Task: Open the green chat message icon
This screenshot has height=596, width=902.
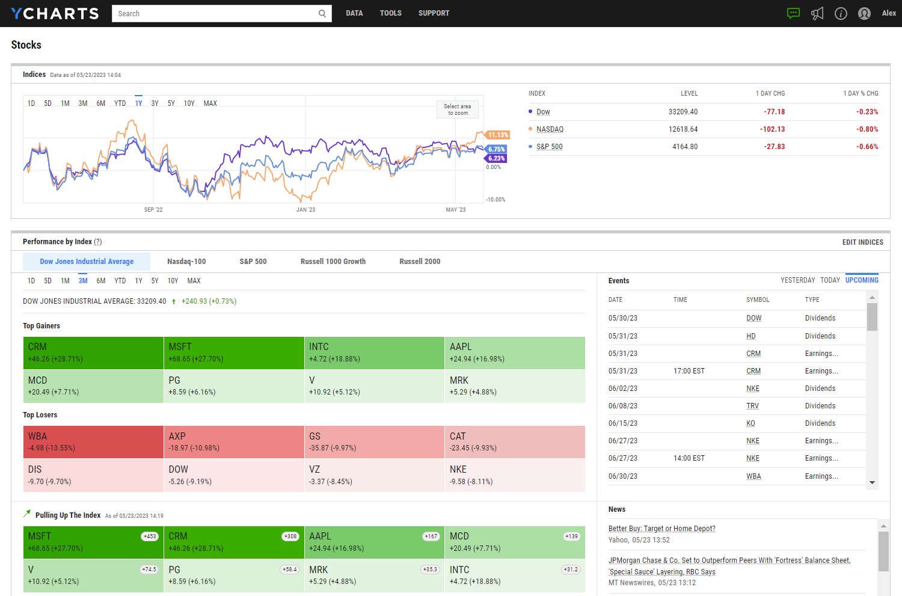Action: (793, 13)
